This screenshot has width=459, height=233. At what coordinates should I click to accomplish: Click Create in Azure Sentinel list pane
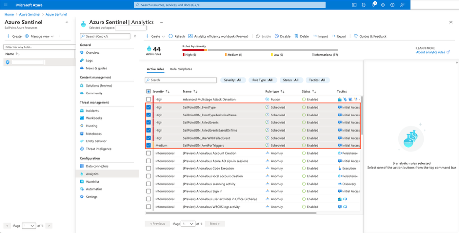pyautogui.click(x=14, y=36)
